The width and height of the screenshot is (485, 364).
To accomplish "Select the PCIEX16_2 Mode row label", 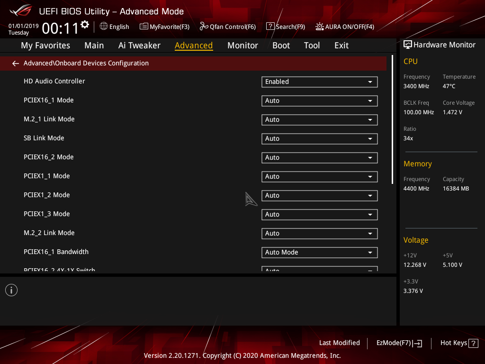I will [49, 157].
